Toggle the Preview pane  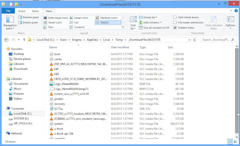(x=28, y=17)
